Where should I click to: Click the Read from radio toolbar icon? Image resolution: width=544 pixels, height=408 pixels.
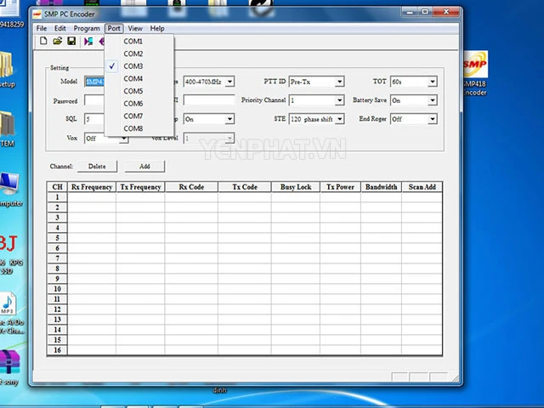88,41
